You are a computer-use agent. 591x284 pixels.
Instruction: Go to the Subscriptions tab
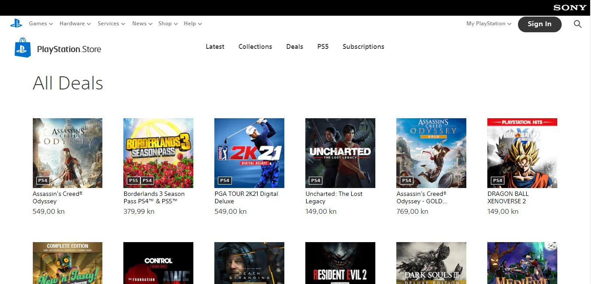(x=363, y=47)
